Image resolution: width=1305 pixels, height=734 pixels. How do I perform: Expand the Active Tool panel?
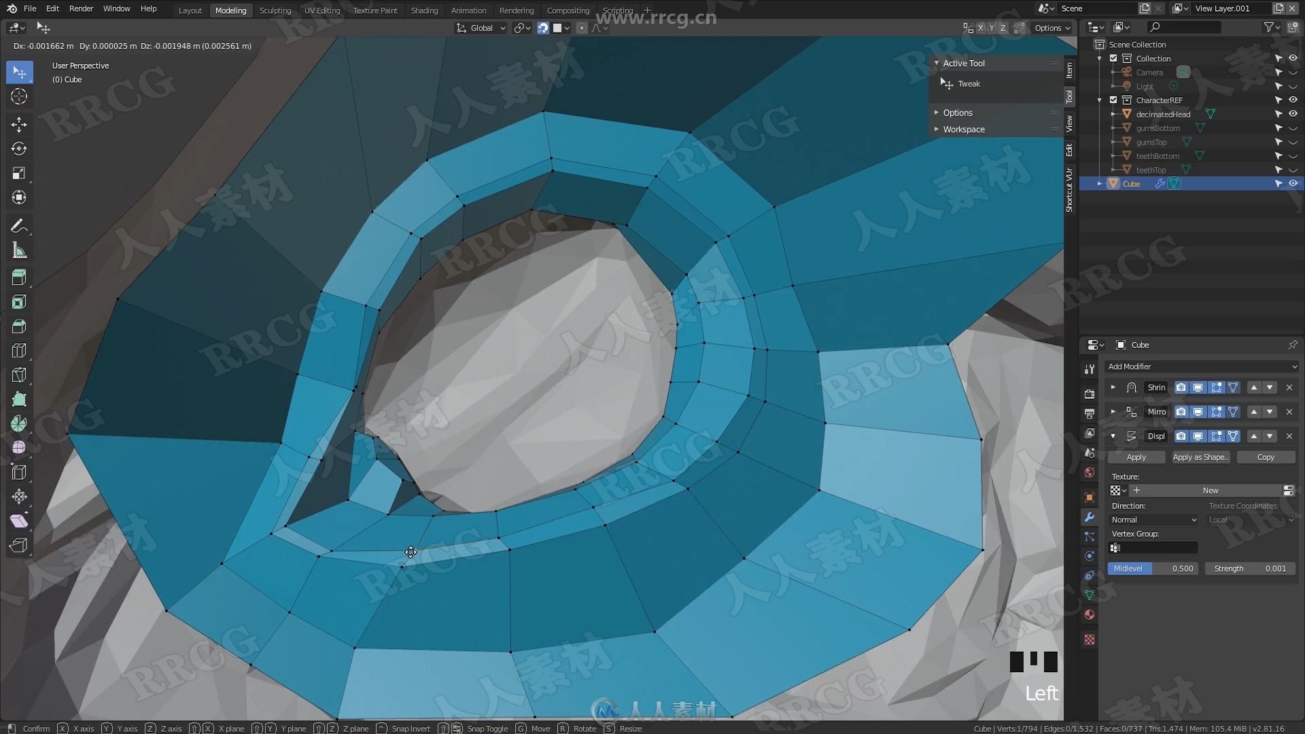(x=937, y=63)
